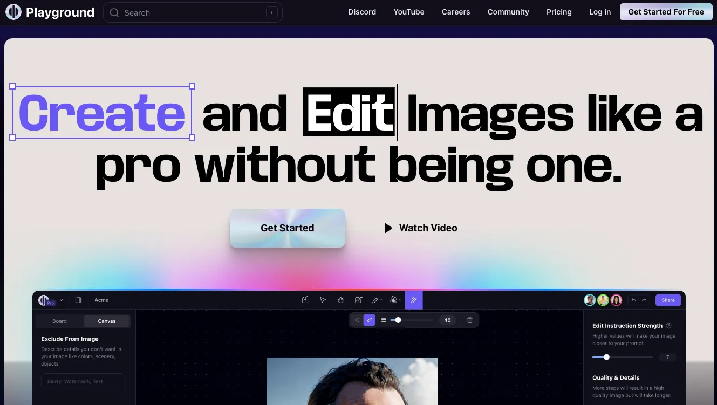
Task: Select the Hand tool in the editor toolbar
Action: point(340,300)
